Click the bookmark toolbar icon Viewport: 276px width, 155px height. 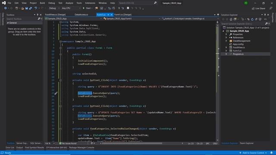(x=128, y=8)
